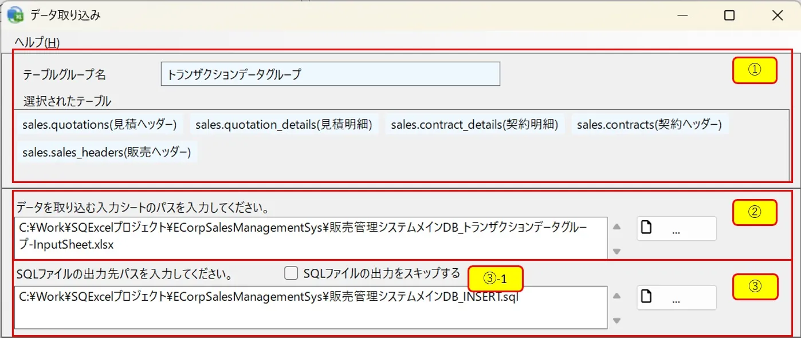Screen dimensions: 801x338
Task: Select the sales.contracts(契約ヘッダー) table tag
Action: [650, 124]
